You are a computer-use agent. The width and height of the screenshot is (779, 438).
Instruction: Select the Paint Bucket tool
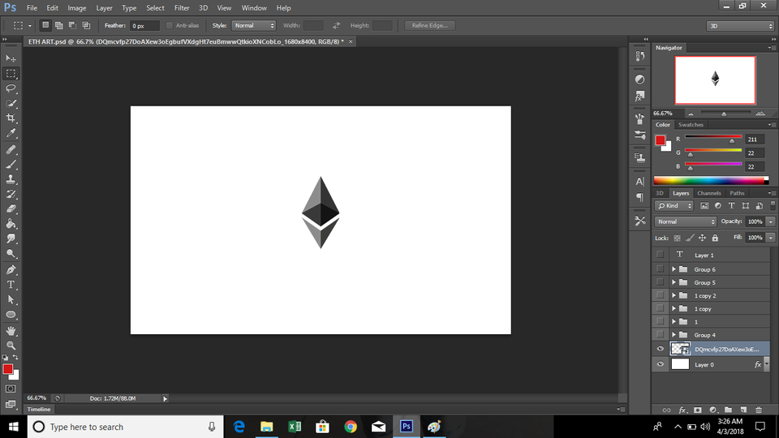pyautogui.click(x=11, y=224)
